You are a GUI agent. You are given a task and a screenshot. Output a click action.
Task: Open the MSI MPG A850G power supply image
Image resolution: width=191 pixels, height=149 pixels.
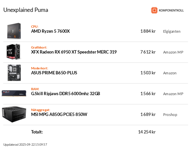point(14,114)
